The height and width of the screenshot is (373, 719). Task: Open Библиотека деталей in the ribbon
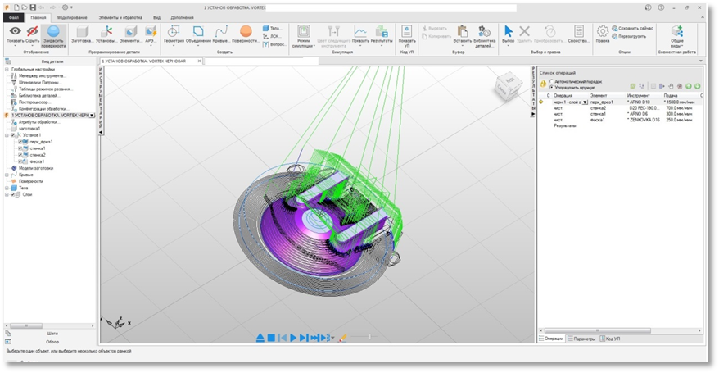485,31
